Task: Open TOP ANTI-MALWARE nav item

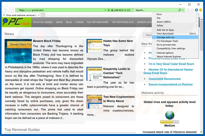Action: pyautogui.click(x=97, y=22)
